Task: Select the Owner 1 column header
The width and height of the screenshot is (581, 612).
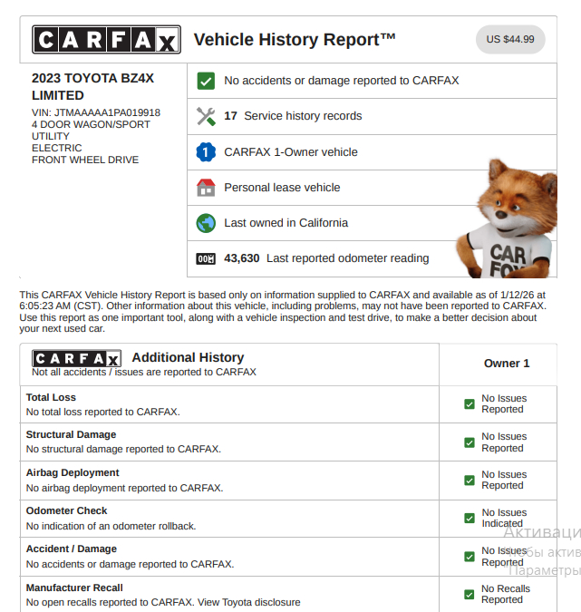Action: 507,364
